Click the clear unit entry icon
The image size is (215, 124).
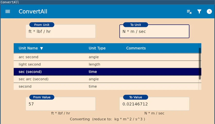(189, 12)
